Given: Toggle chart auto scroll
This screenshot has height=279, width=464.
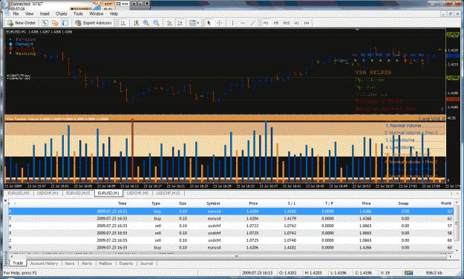Looking at the screenshot, I should click(x=170, y=23).
